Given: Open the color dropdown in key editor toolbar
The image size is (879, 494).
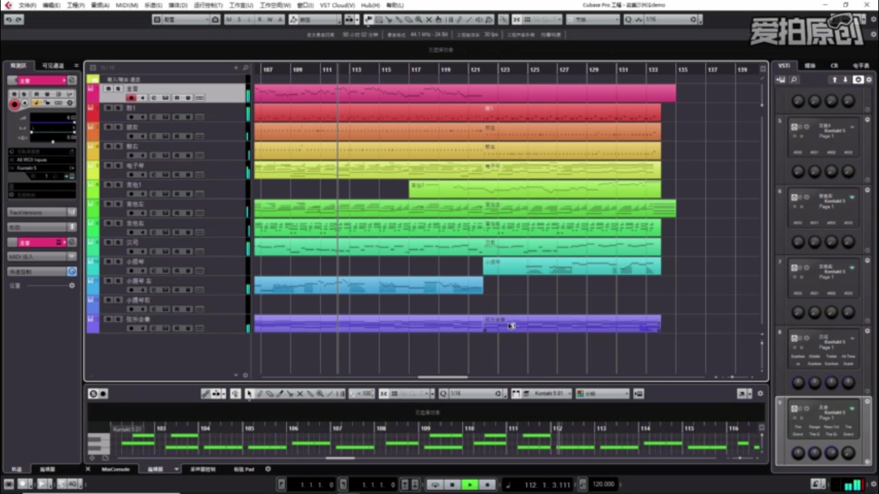Looking at the screenshot, I should [x=602, y=394].
